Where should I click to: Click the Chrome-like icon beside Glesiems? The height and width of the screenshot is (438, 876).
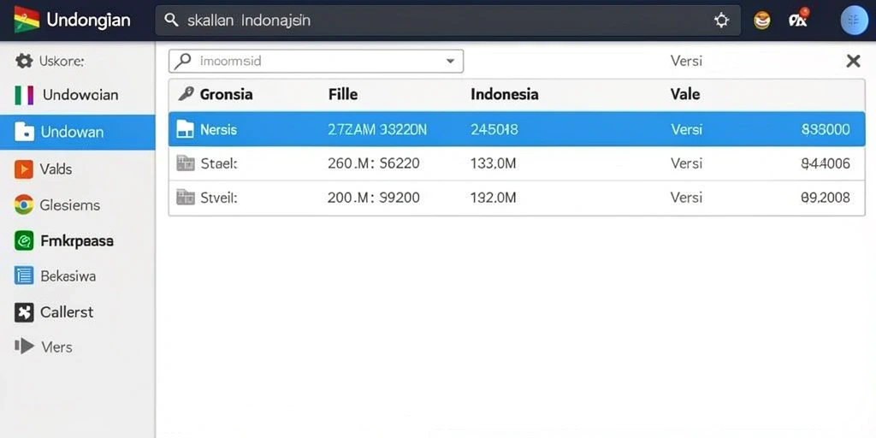pyautogui.click(x=23, y=205)
